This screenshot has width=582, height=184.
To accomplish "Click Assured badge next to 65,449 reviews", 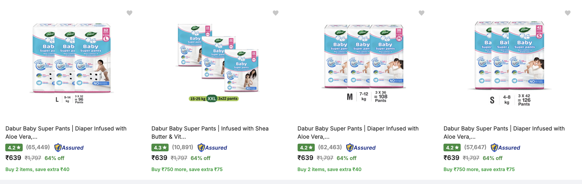I will click(69, 148).
